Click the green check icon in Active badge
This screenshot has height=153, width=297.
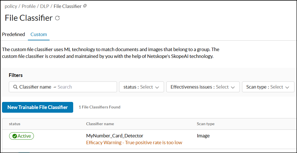pos(15,136)
